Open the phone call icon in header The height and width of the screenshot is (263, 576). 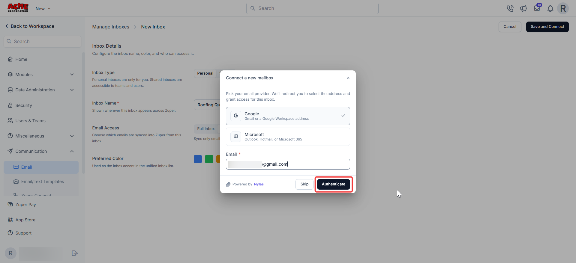point(510,8)
